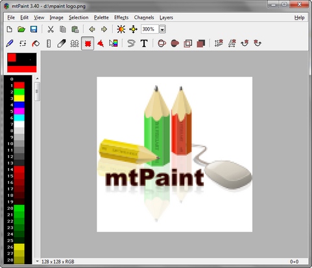The image size is (312, 268).
Task: Select the Lasso selection tool
Action: pos(131,43)
